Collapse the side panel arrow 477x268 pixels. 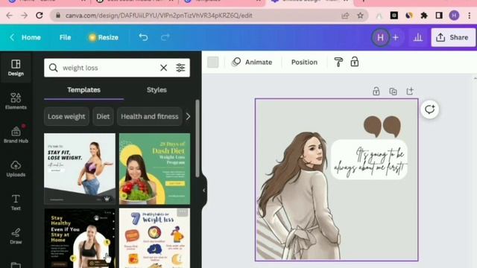(x=203, y=191)
